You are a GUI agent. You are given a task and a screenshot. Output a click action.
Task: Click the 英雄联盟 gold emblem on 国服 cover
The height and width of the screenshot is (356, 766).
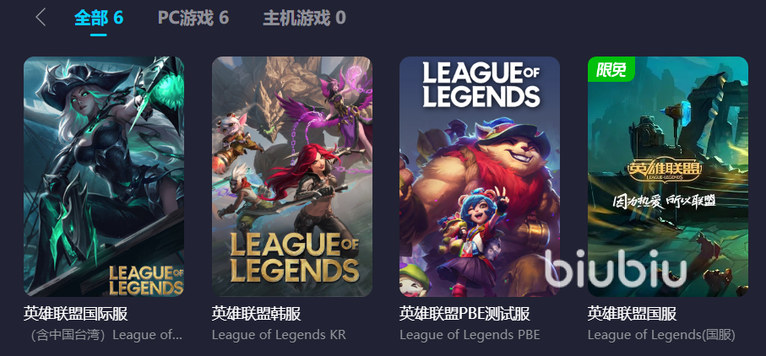click(665, 170)
